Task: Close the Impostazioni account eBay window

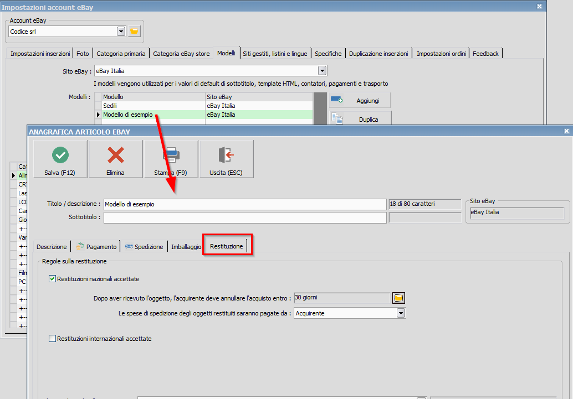Action: point(539,7)
